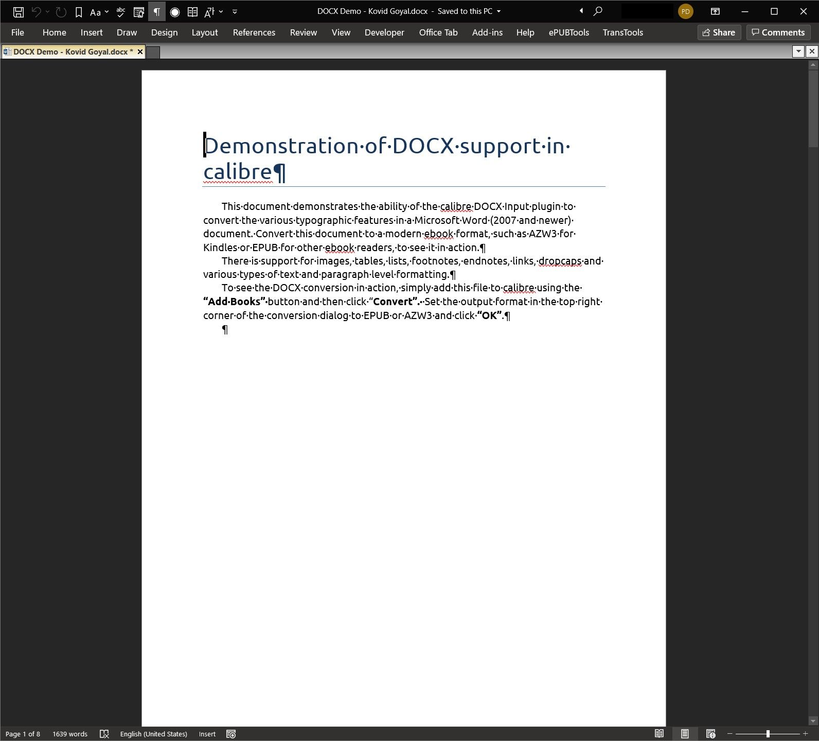The width and height of the screenshot is (819, 741).
Task: Toggle Show/Hide paragraph marks
Action: pos(157,11)
